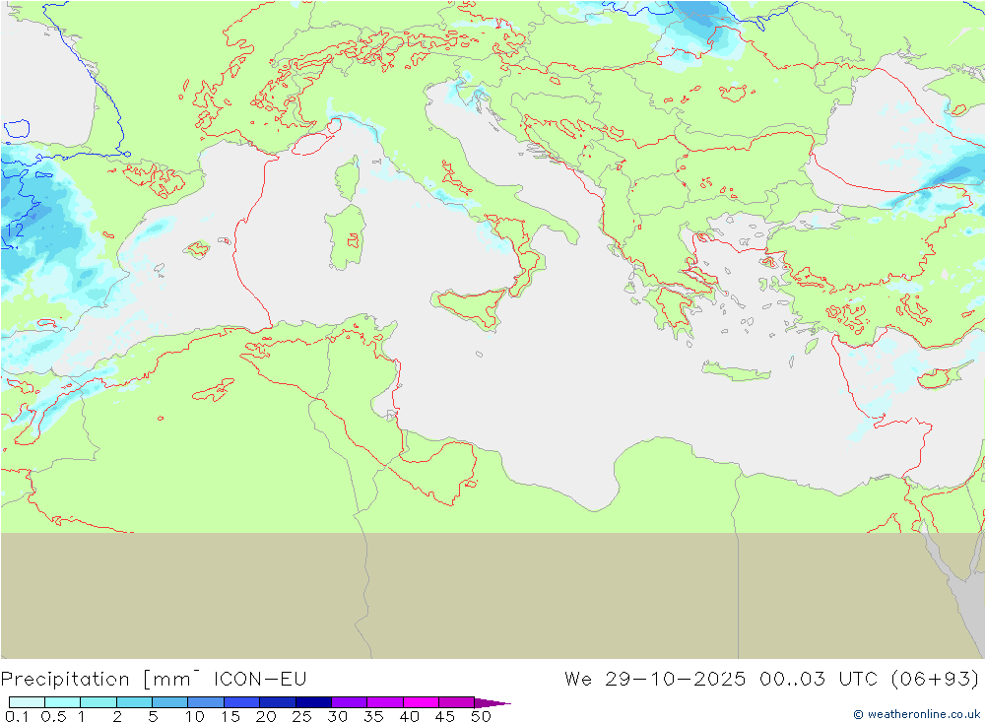Click the purple arrow tip above 50 mm
The height and width of the screenshot is (722, 985).
492,703
